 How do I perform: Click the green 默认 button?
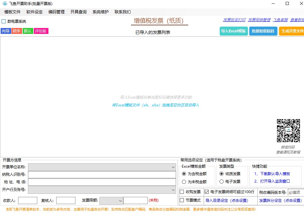pos(28,31)
